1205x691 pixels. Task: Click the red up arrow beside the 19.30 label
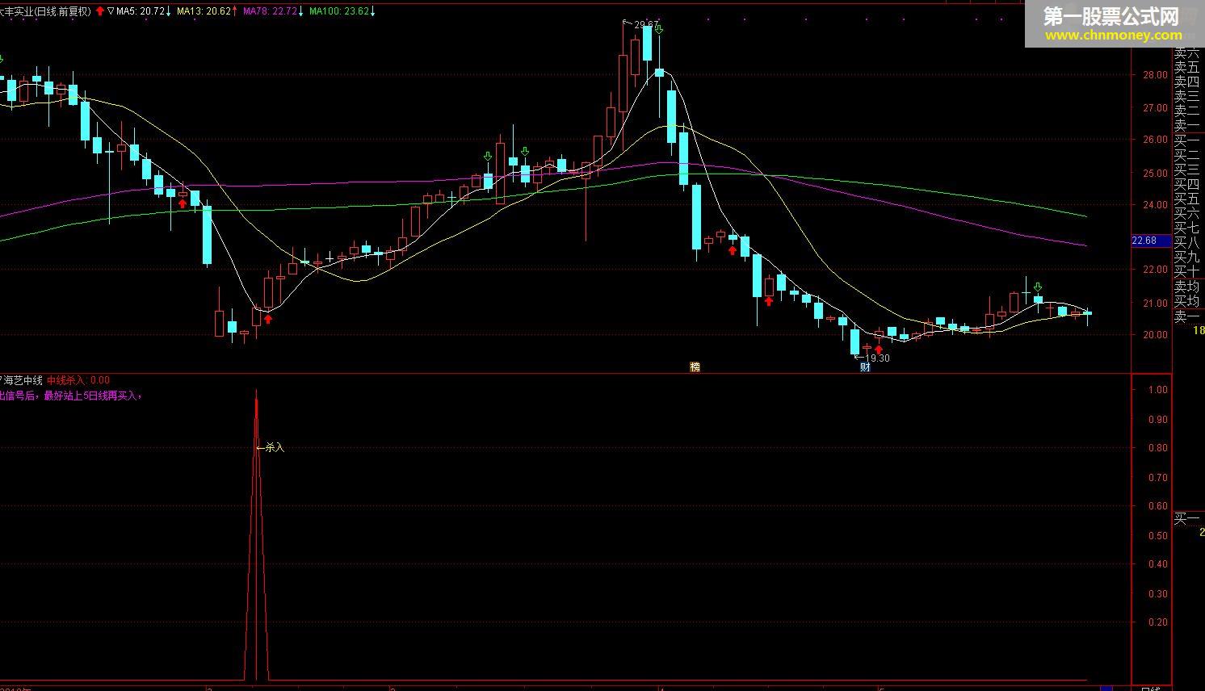[879, 350]
